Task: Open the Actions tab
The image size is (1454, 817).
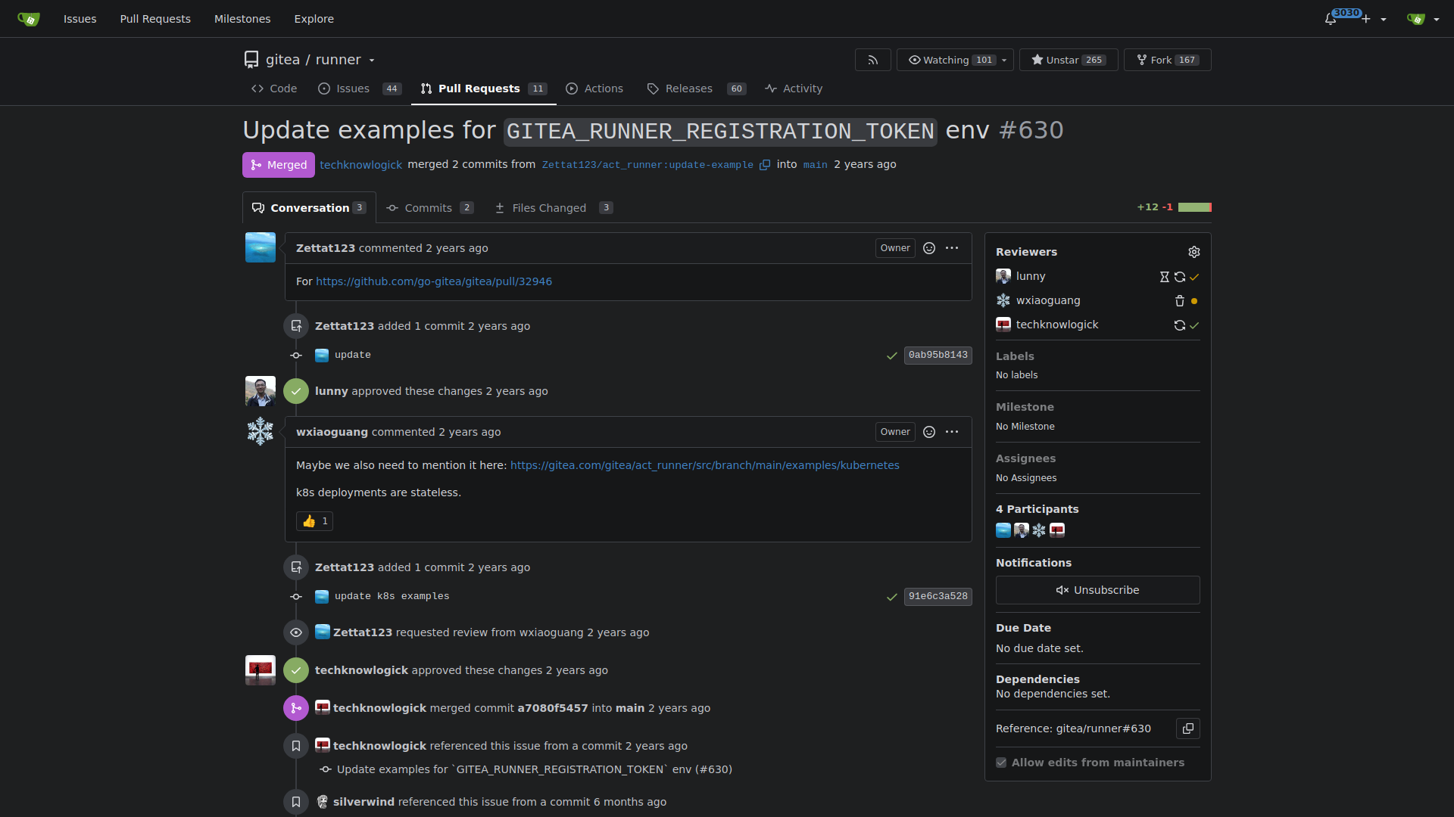Action: [x=594, y=89]
